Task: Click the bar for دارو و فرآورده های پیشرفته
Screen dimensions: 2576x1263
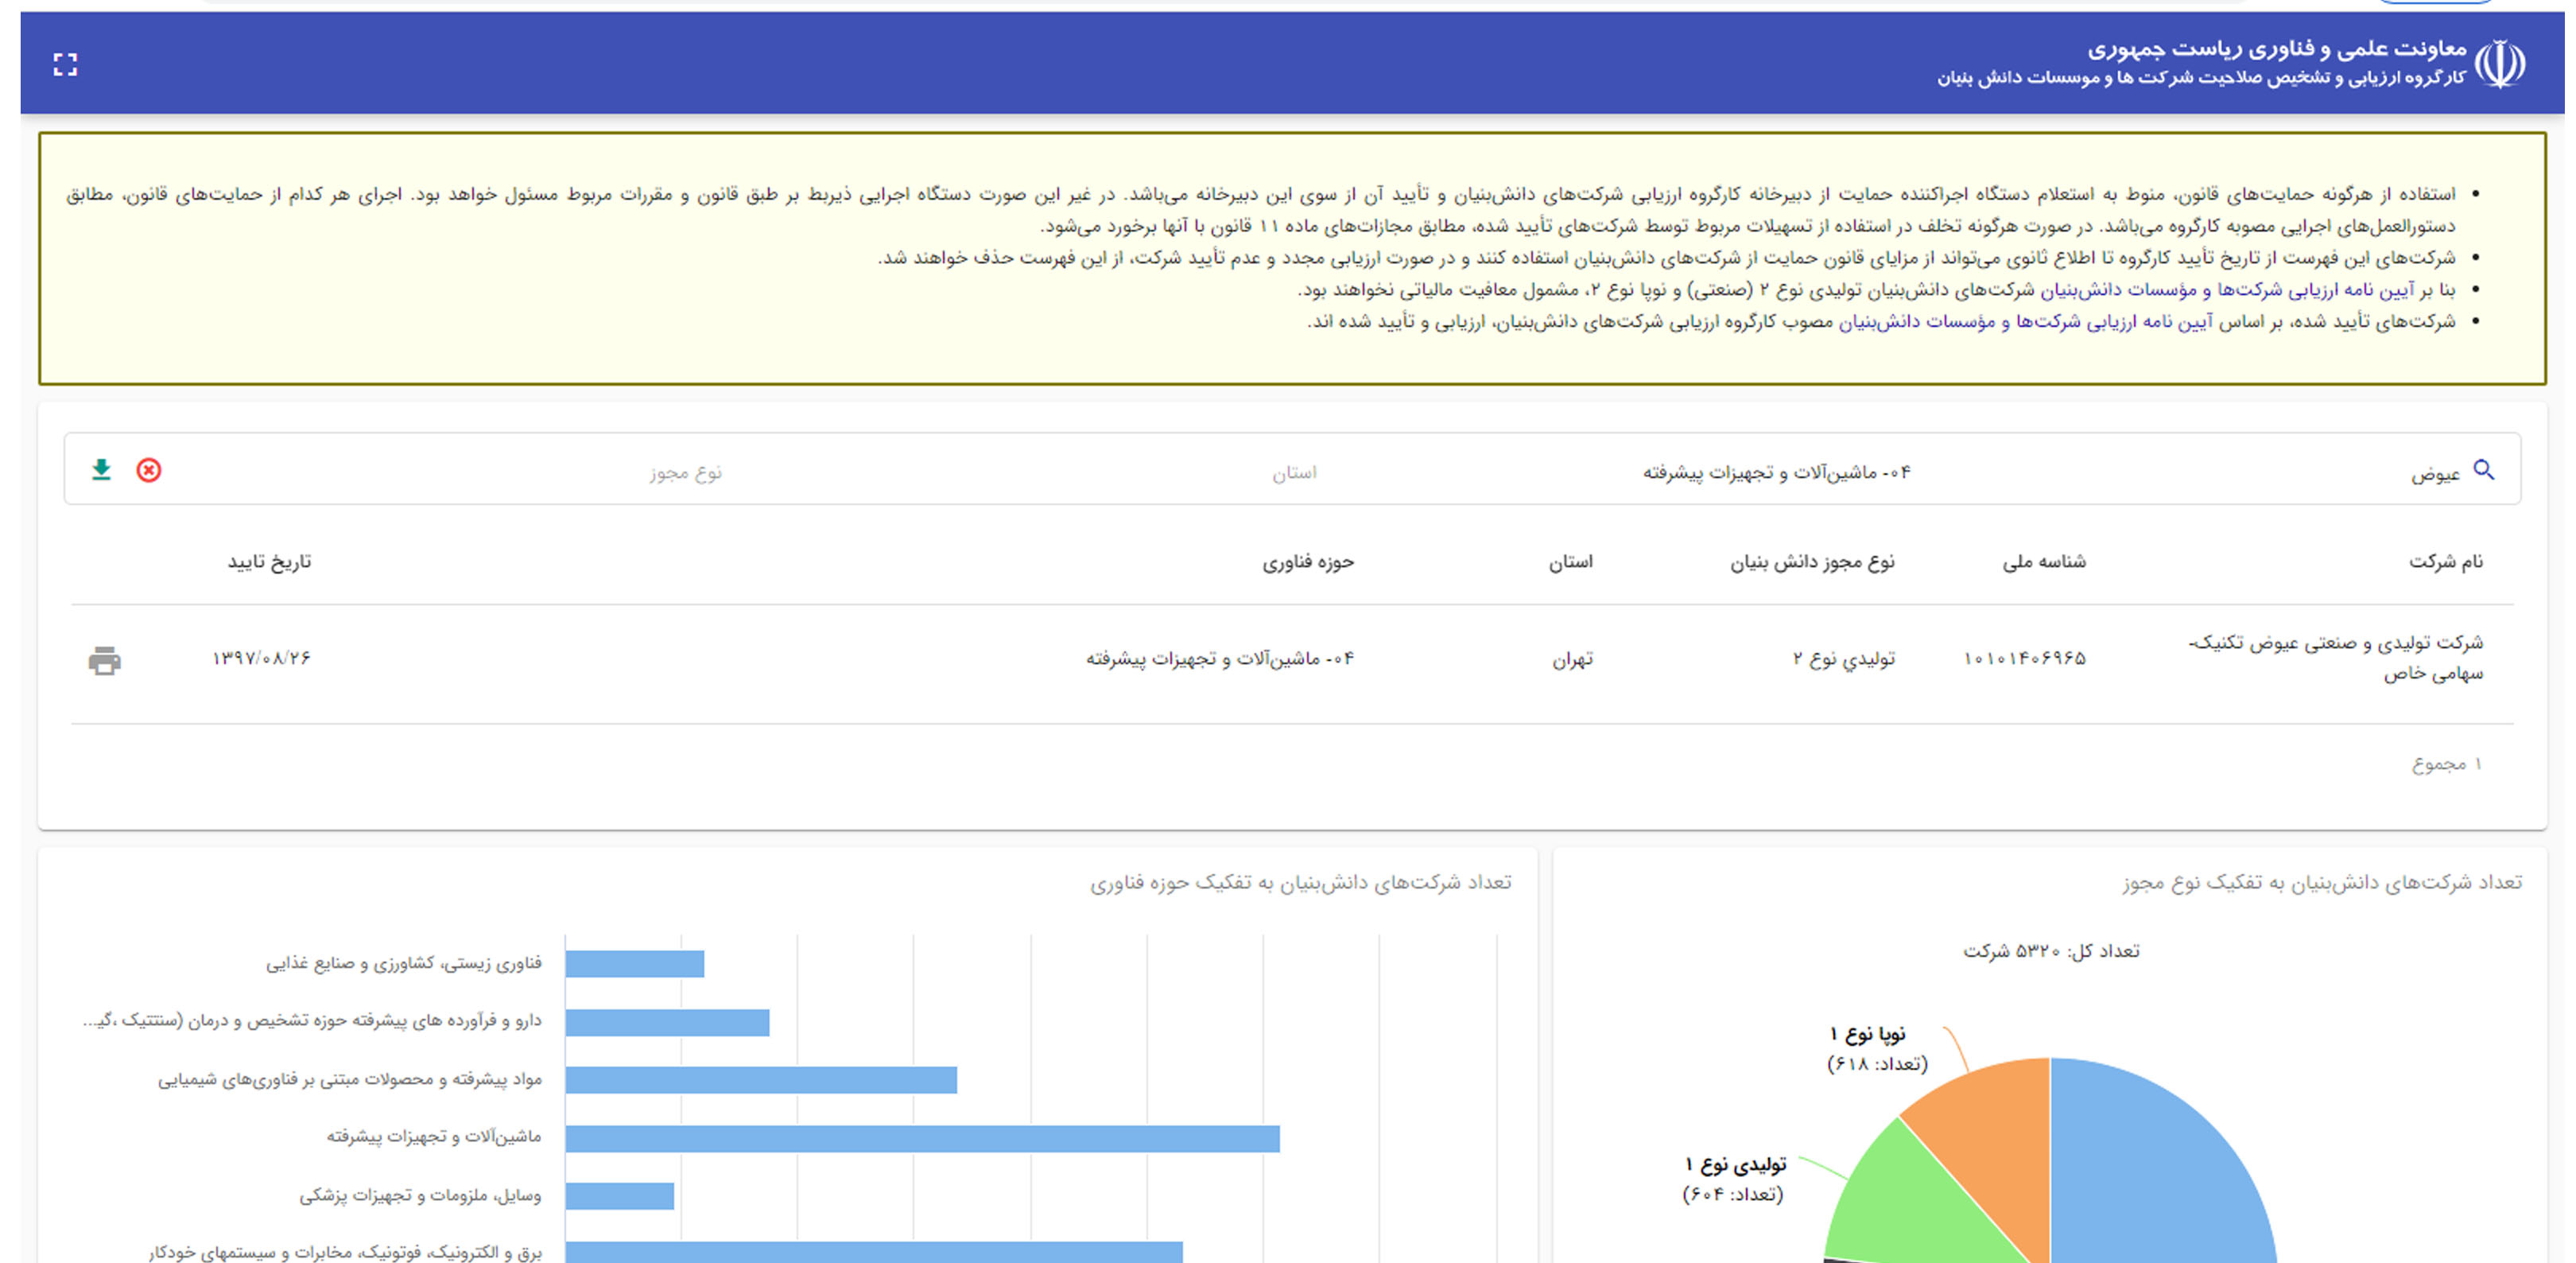Action: (667, 1022)
